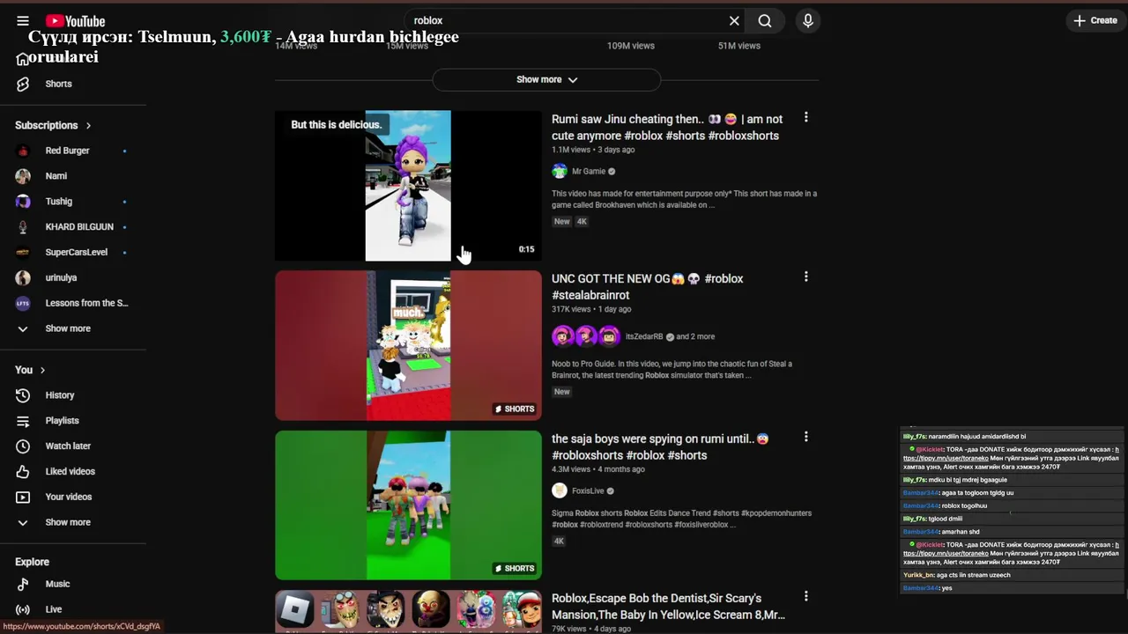1128x634 pixels.
Task: Open Red Burger channel subscription
Action: [x=67, y=151]
